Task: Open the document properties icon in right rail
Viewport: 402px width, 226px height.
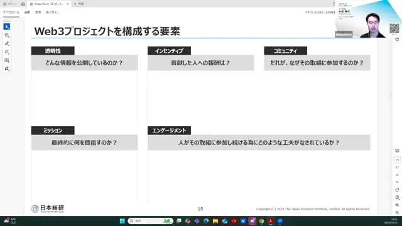Action: click(397, 197)
